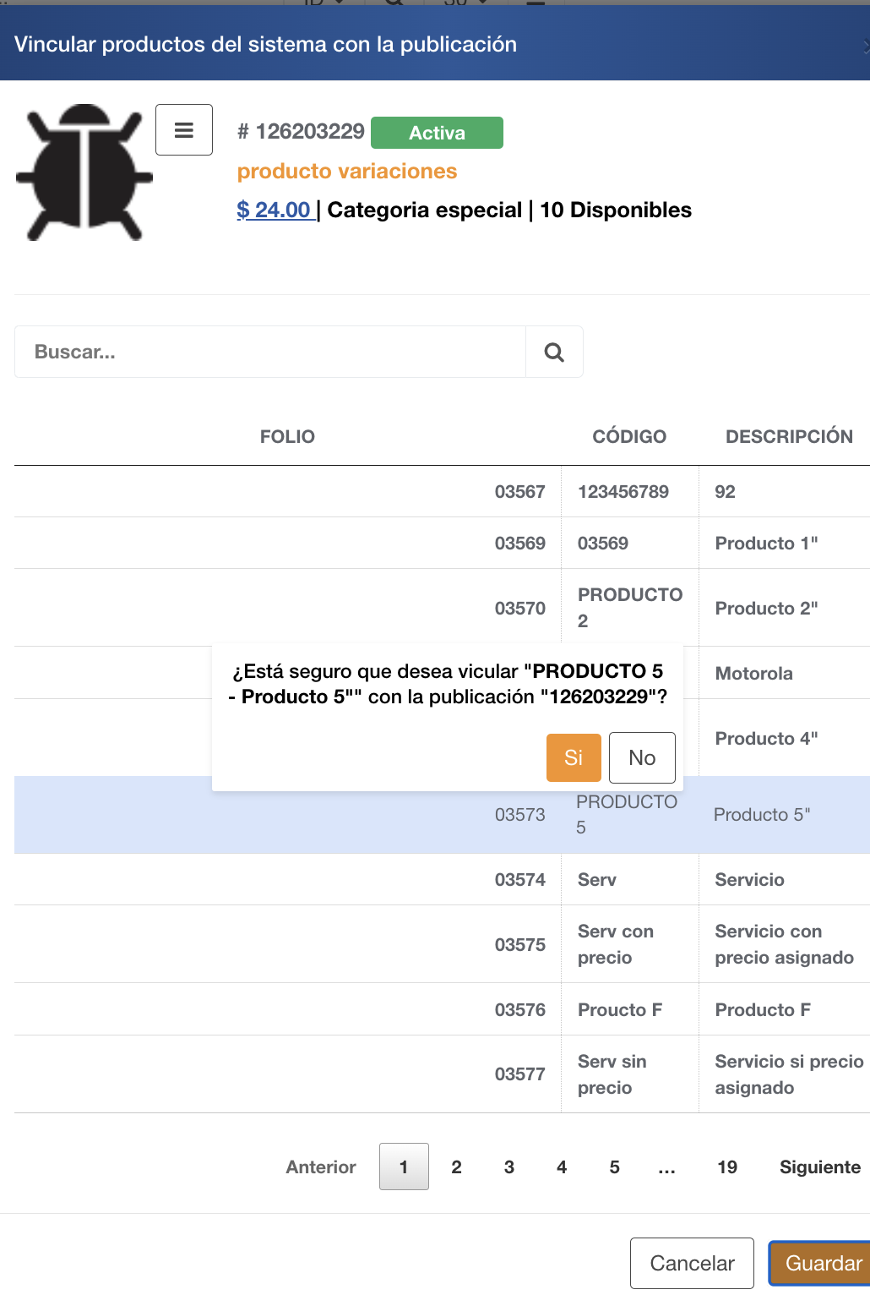This screenshot has height=1295, width=870.
Task: Click the $ 24.00 price link
Action: [275, 210]
